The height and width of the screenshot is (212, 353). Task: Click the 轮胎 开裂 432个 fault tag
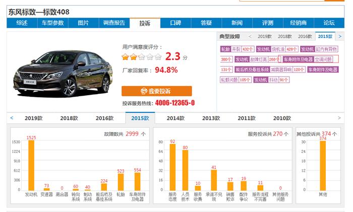coord(238,49)
